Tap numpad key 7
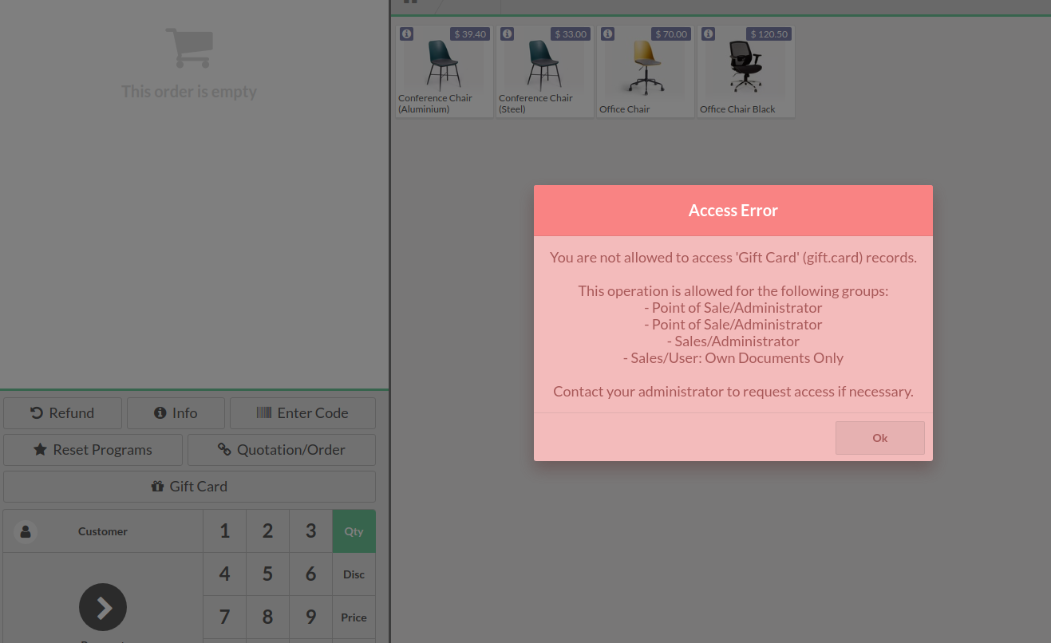The image size is (1051, 643). tap(225, 617)
